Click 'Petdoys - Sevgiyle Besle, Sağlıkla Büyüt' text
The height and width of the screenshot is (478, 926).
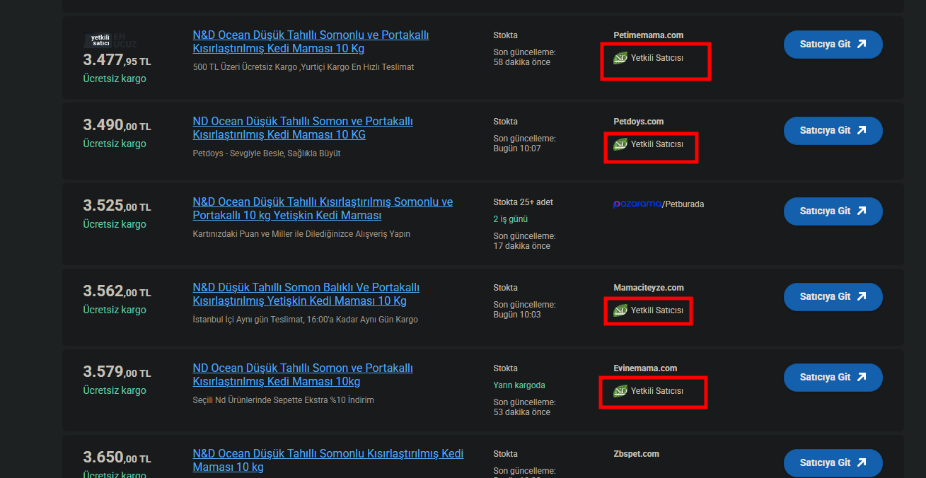[267, 153]
